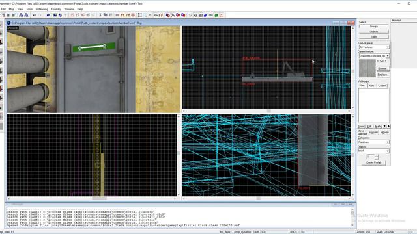The width and height of the screenshot is (417, 234).
Task: Click the texture Replace button
Action: tap(382, 75)
